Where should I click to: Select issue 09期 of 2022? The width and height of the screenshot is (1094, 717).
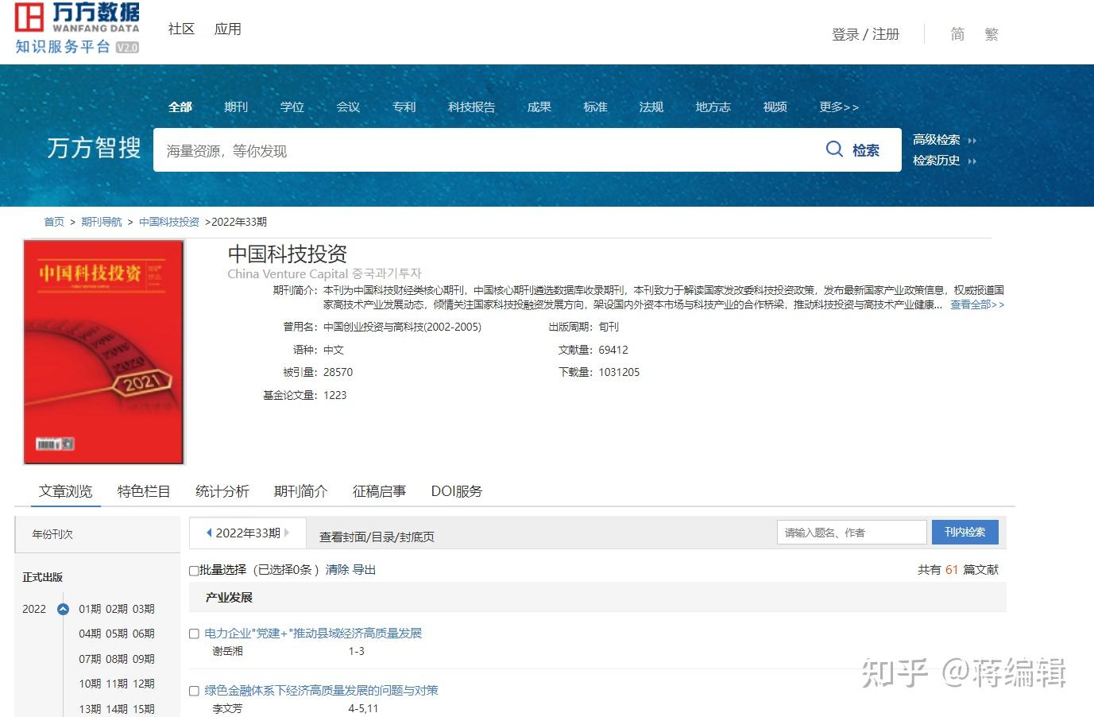(144, 659)
